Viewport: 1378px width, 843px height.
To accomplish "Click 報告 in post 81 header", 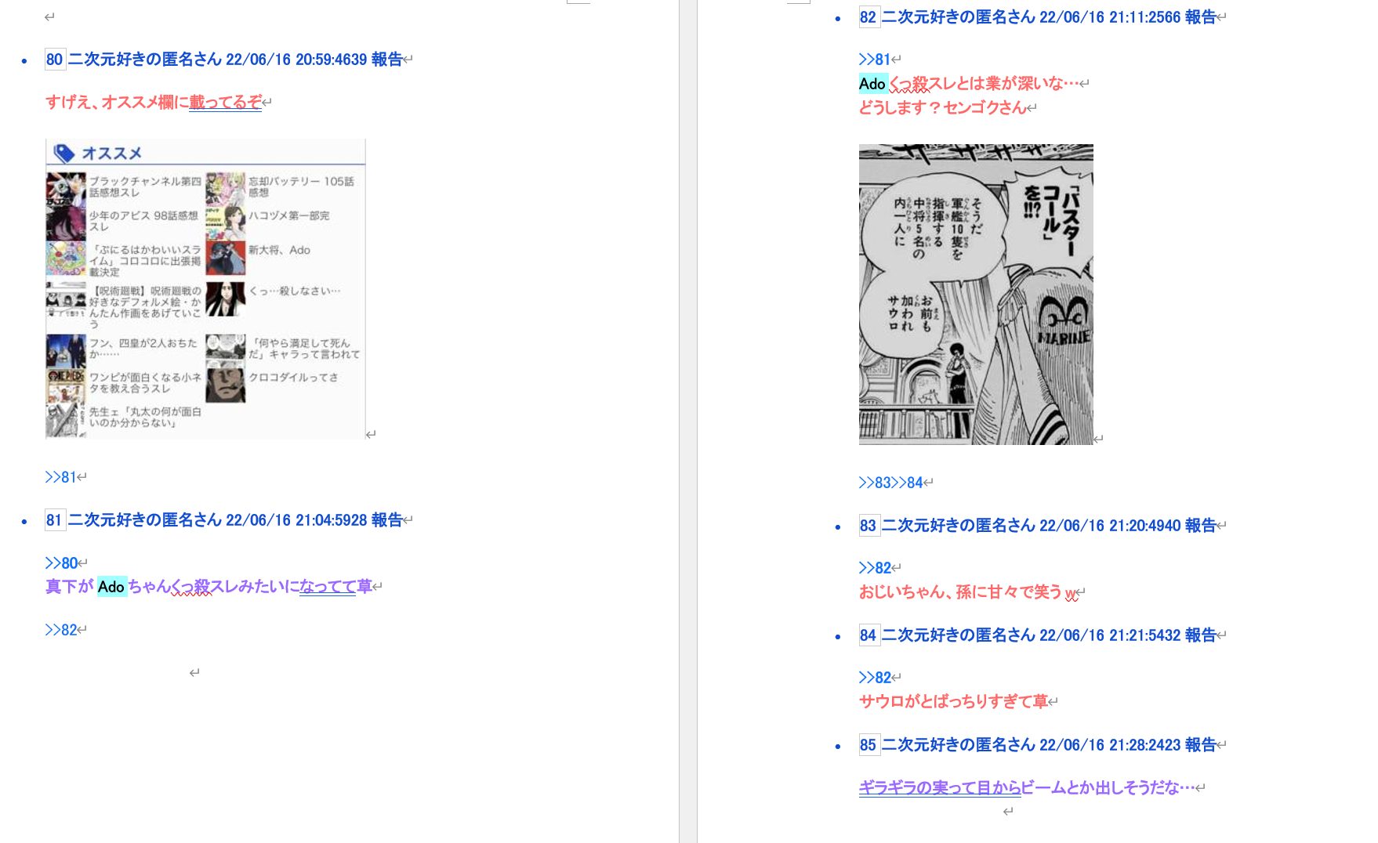I will (387, 520).
